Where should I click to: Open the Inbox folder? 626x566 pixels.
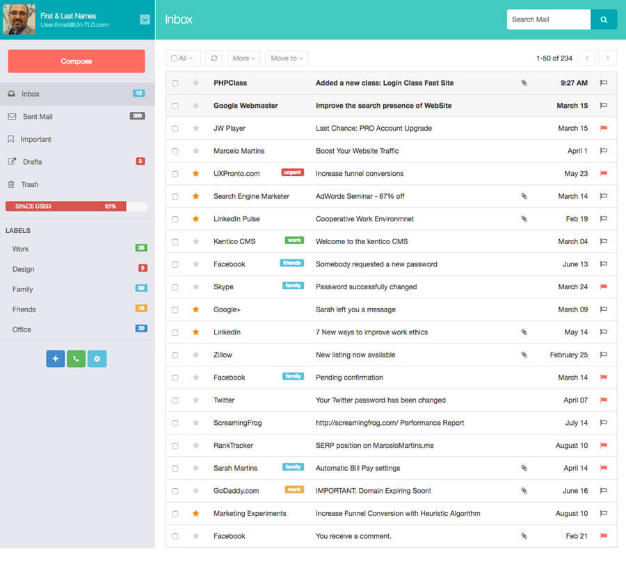77,94
